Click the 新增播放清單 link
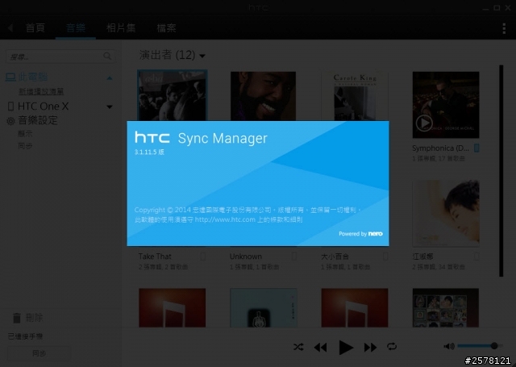Screen dimensions: 516x367 pos(41,91)
